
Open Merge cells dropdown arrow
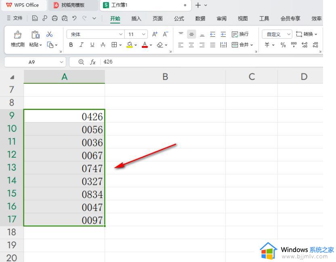click(252, 45)
